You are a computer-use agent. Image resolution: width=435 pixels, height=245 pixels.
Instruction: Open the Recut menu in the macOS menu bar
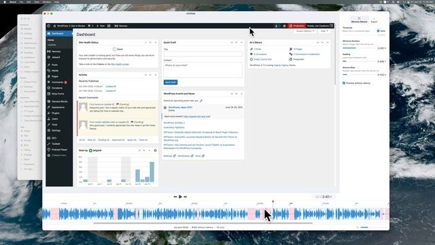point(13,2)
